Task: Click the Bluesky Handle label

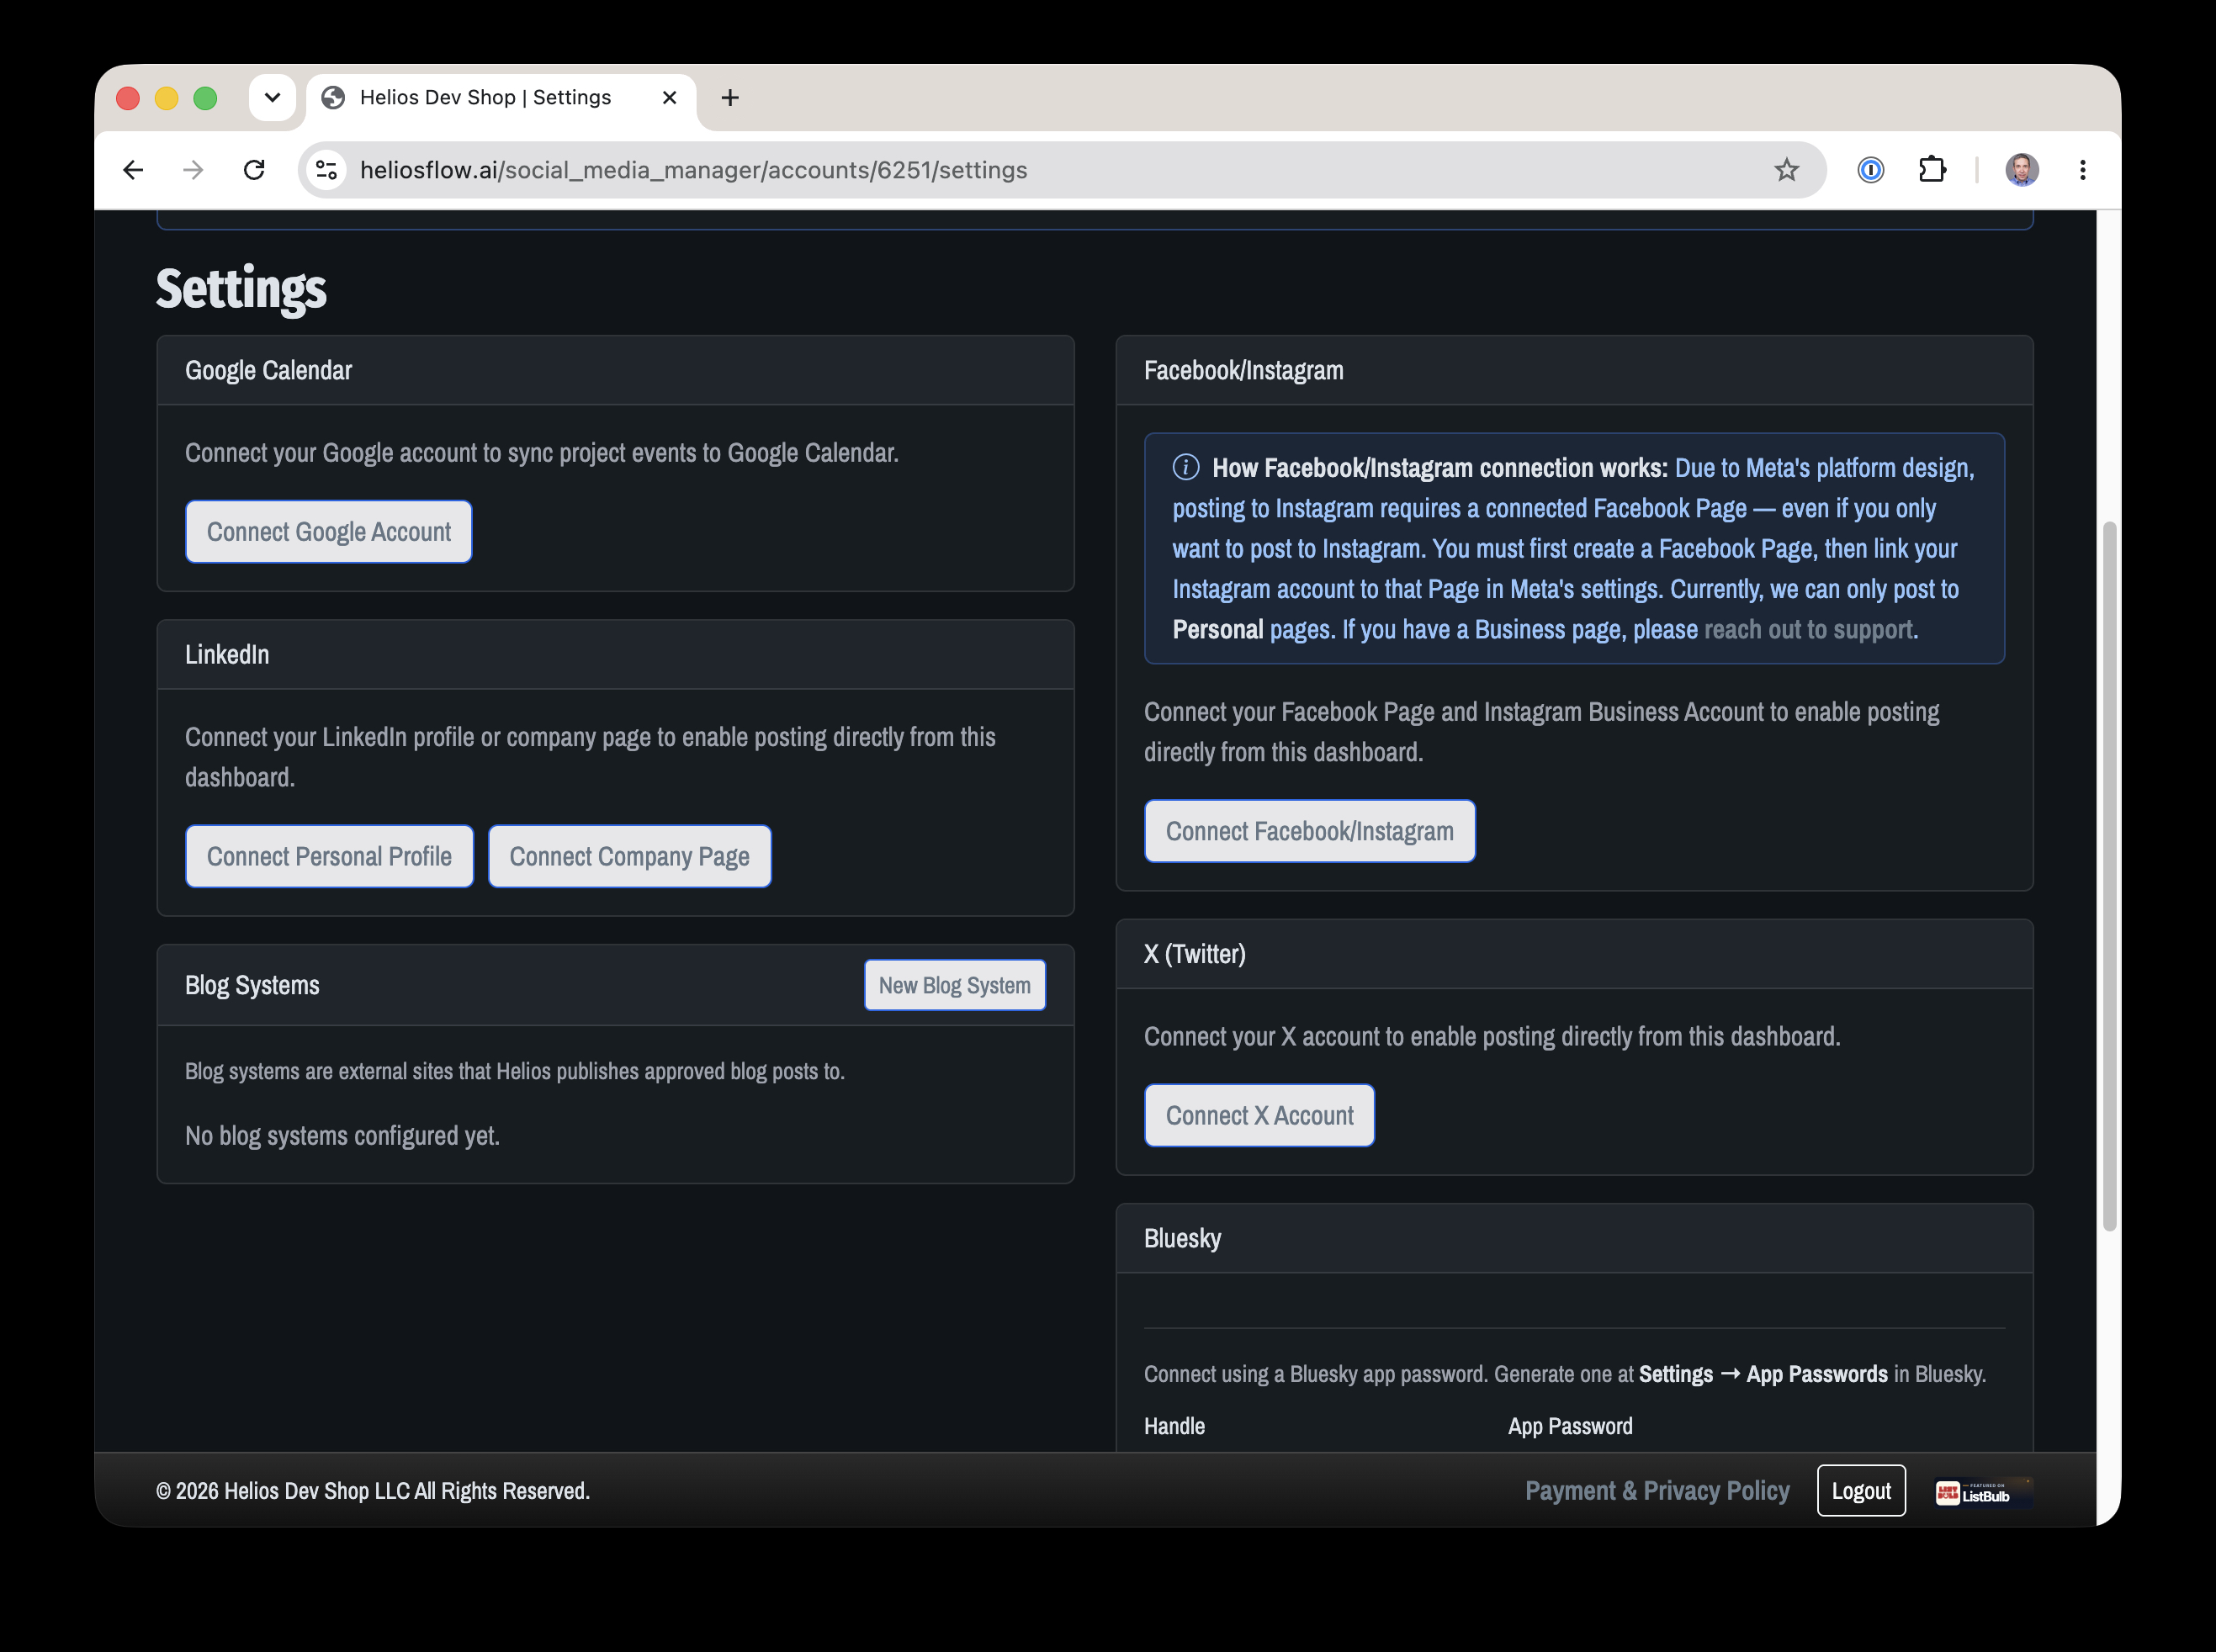Action: click(1174, 1426)
